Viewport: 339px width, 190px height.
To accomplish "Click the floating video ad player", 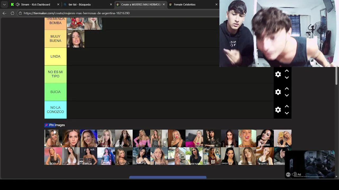I will [310, 165].
